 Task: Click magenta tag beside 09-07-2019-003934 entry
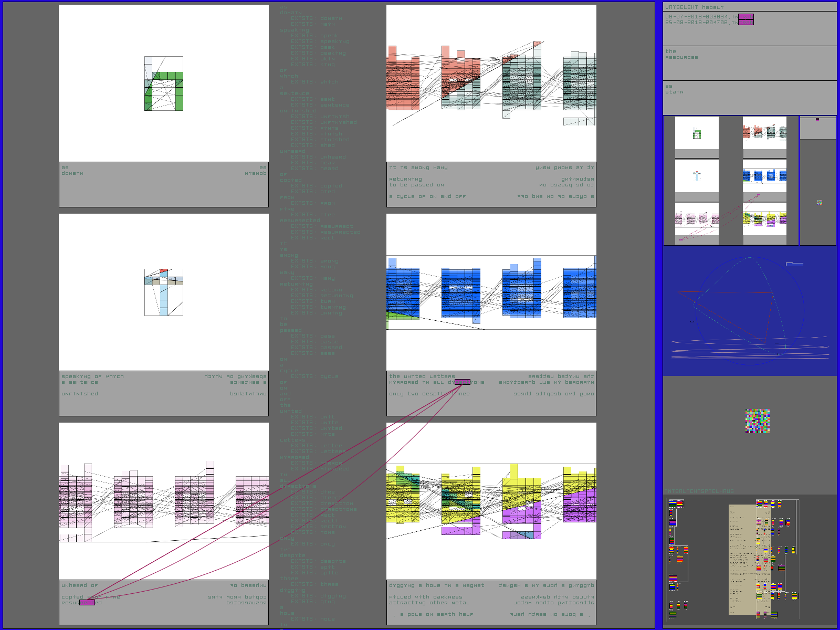[x=746, y=17]
